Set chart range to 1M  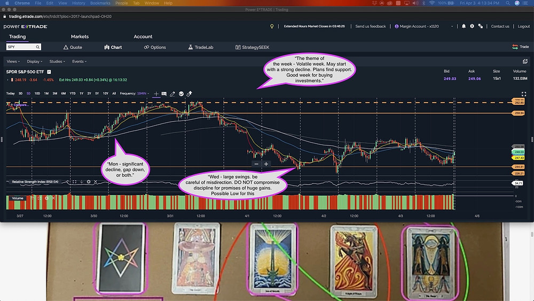[x=46, y=94]
